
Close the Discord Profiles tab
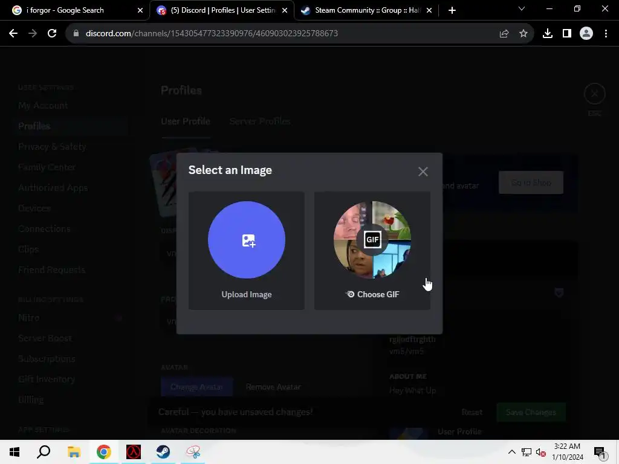[285, 10]
